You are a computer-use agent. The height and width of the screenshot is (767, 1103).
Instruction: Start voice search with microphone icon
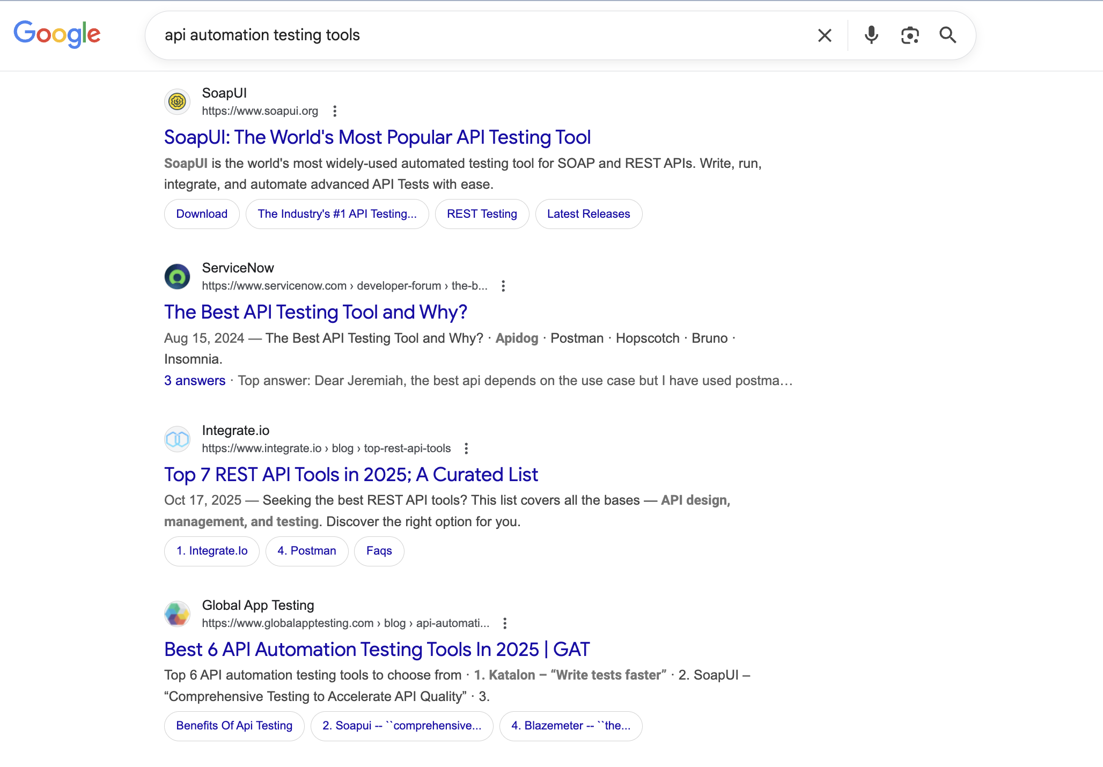(x=871, y=35)
